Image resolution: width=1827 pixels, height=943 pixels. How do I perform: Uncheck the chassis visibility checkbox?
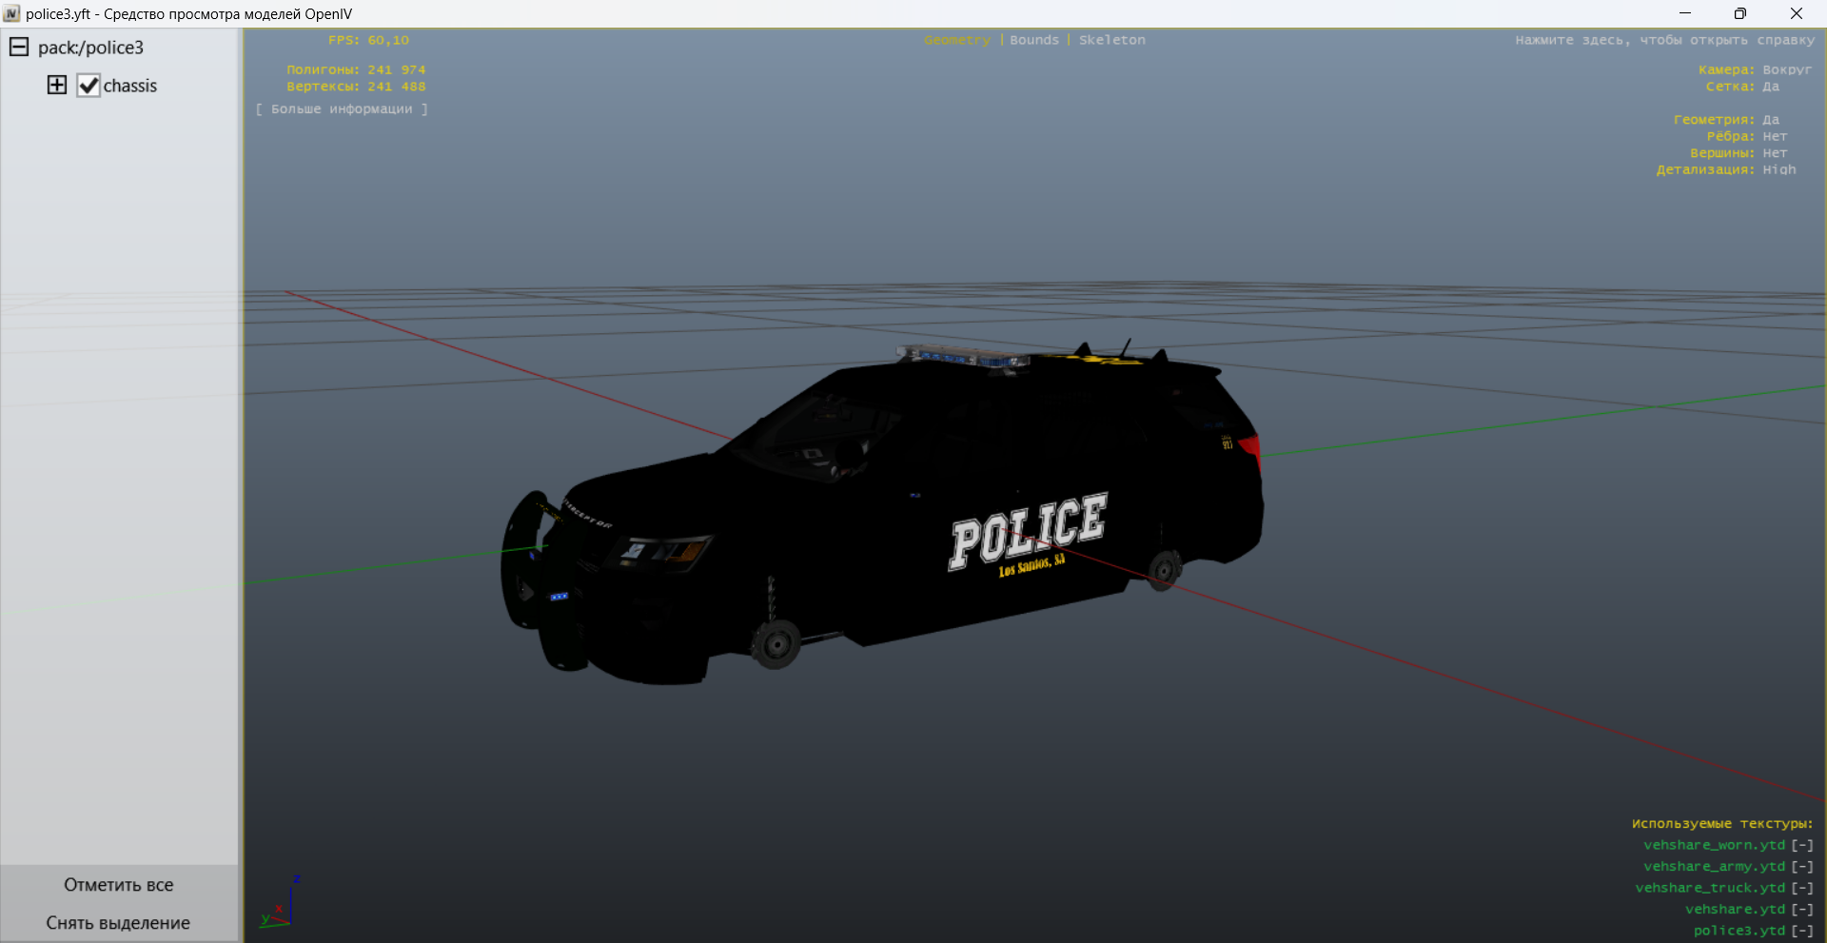click(x=88, y=86)
